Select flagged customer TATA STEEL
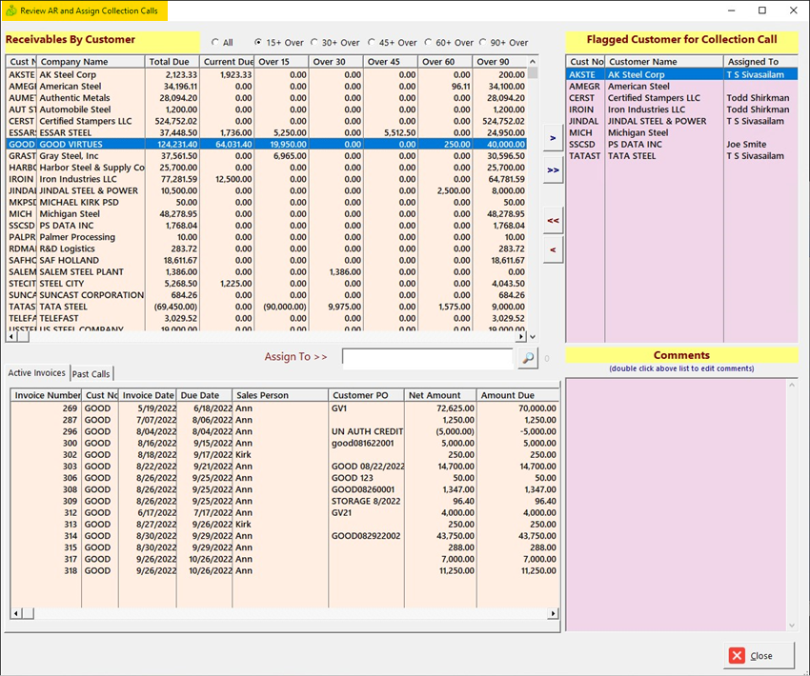Screen dimensions: 810x676 click(x=682, y=156)
